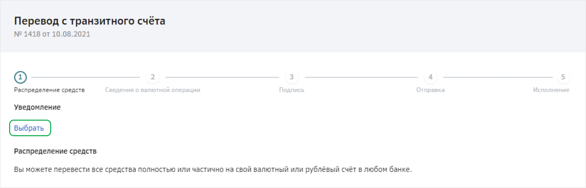Click the step 5 circle icon
Image resolution: width=586 pixels, height=188 pixels.
click(563, 77)
